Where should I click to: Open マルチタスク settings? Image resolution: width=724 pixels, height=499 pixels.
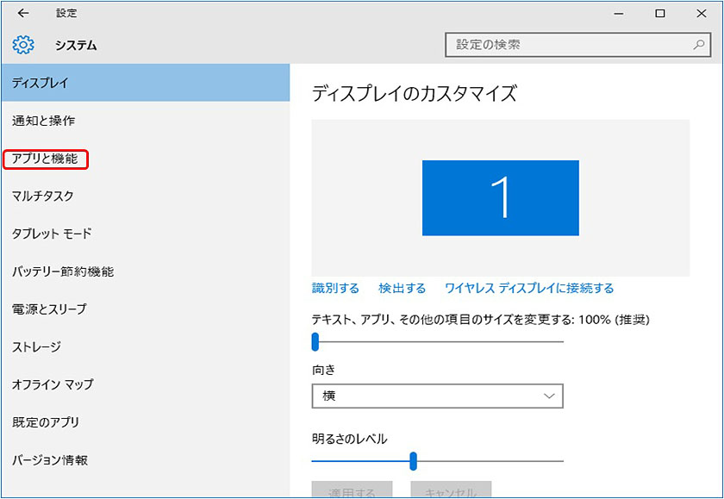tap(146, 196)
